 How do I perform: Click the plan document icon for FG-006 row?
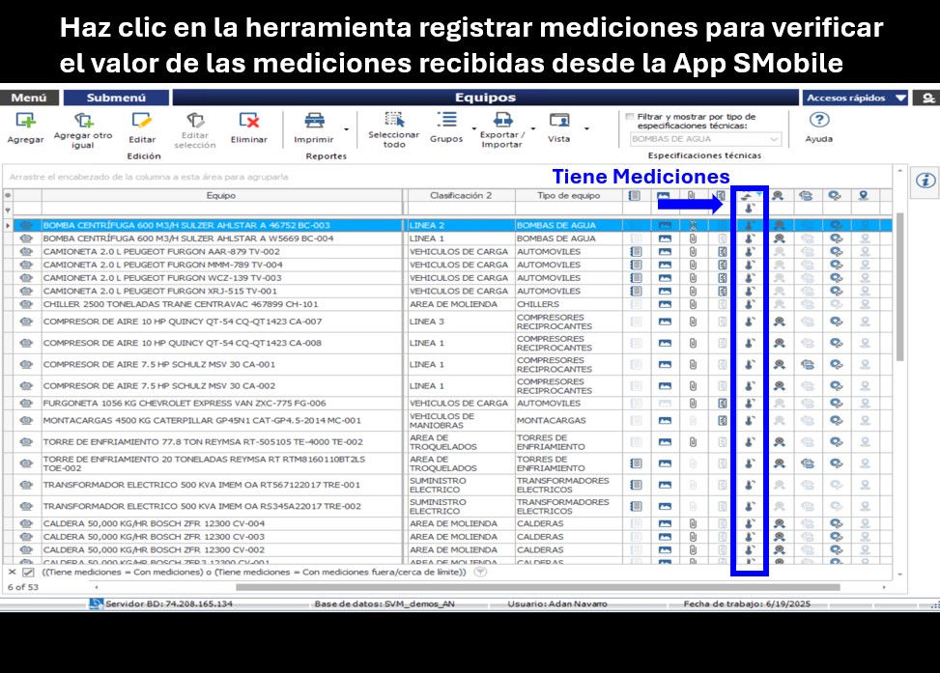pyautogui.click(x=723, y=404)
